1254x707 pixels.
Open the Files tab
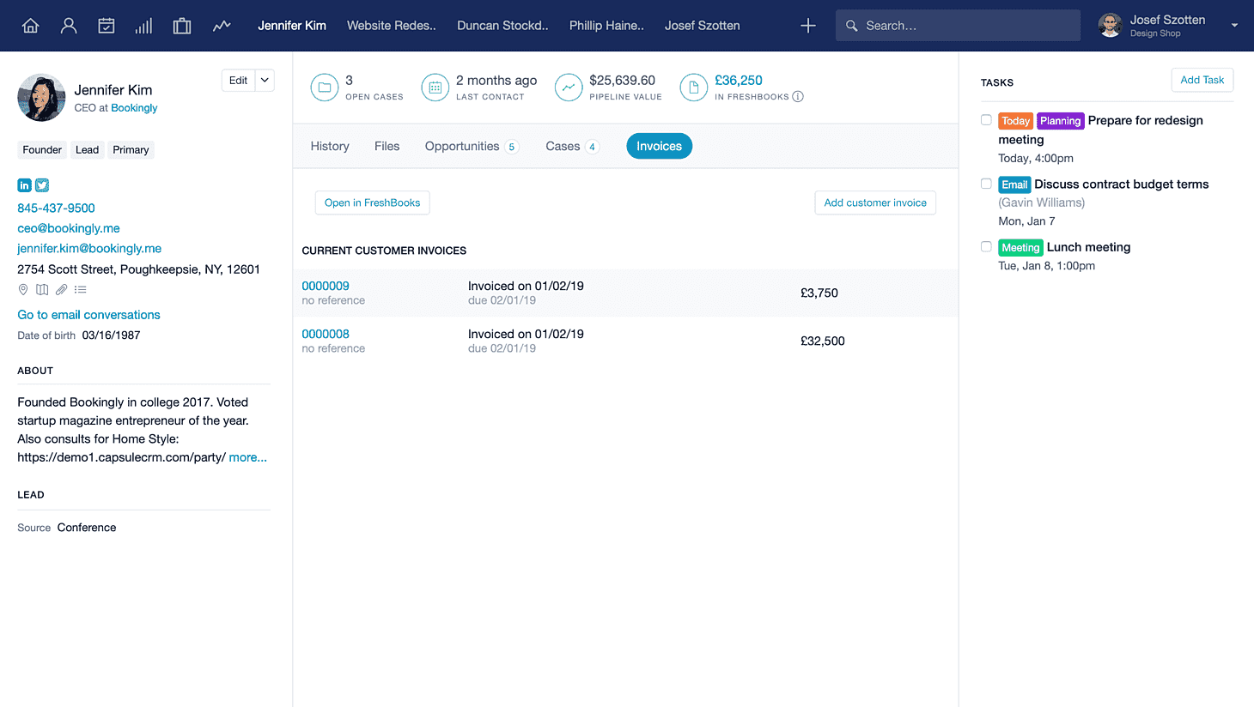pyautogui.click(x=387, y=147)
